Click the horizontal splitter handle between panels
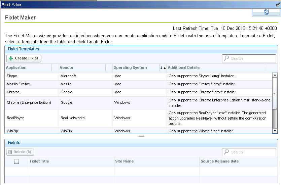The height and width of the screenshot is (185, 281). (x=141, y=136)
